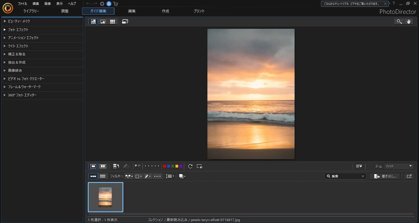This screenshot has height=223, width=419.
Task: Close the tutorial video notice
Action: coord(385,3)
